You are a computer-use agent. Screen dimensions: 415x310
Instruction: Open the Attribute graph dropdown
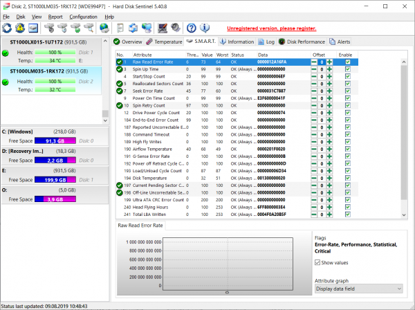point(358,289)
